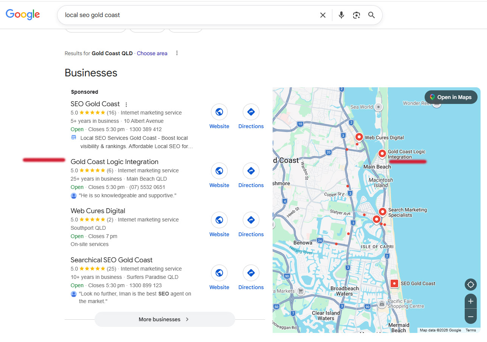
Task: Click Pacific Fair Shopping Centre map marker
Action: pos(382,303)
